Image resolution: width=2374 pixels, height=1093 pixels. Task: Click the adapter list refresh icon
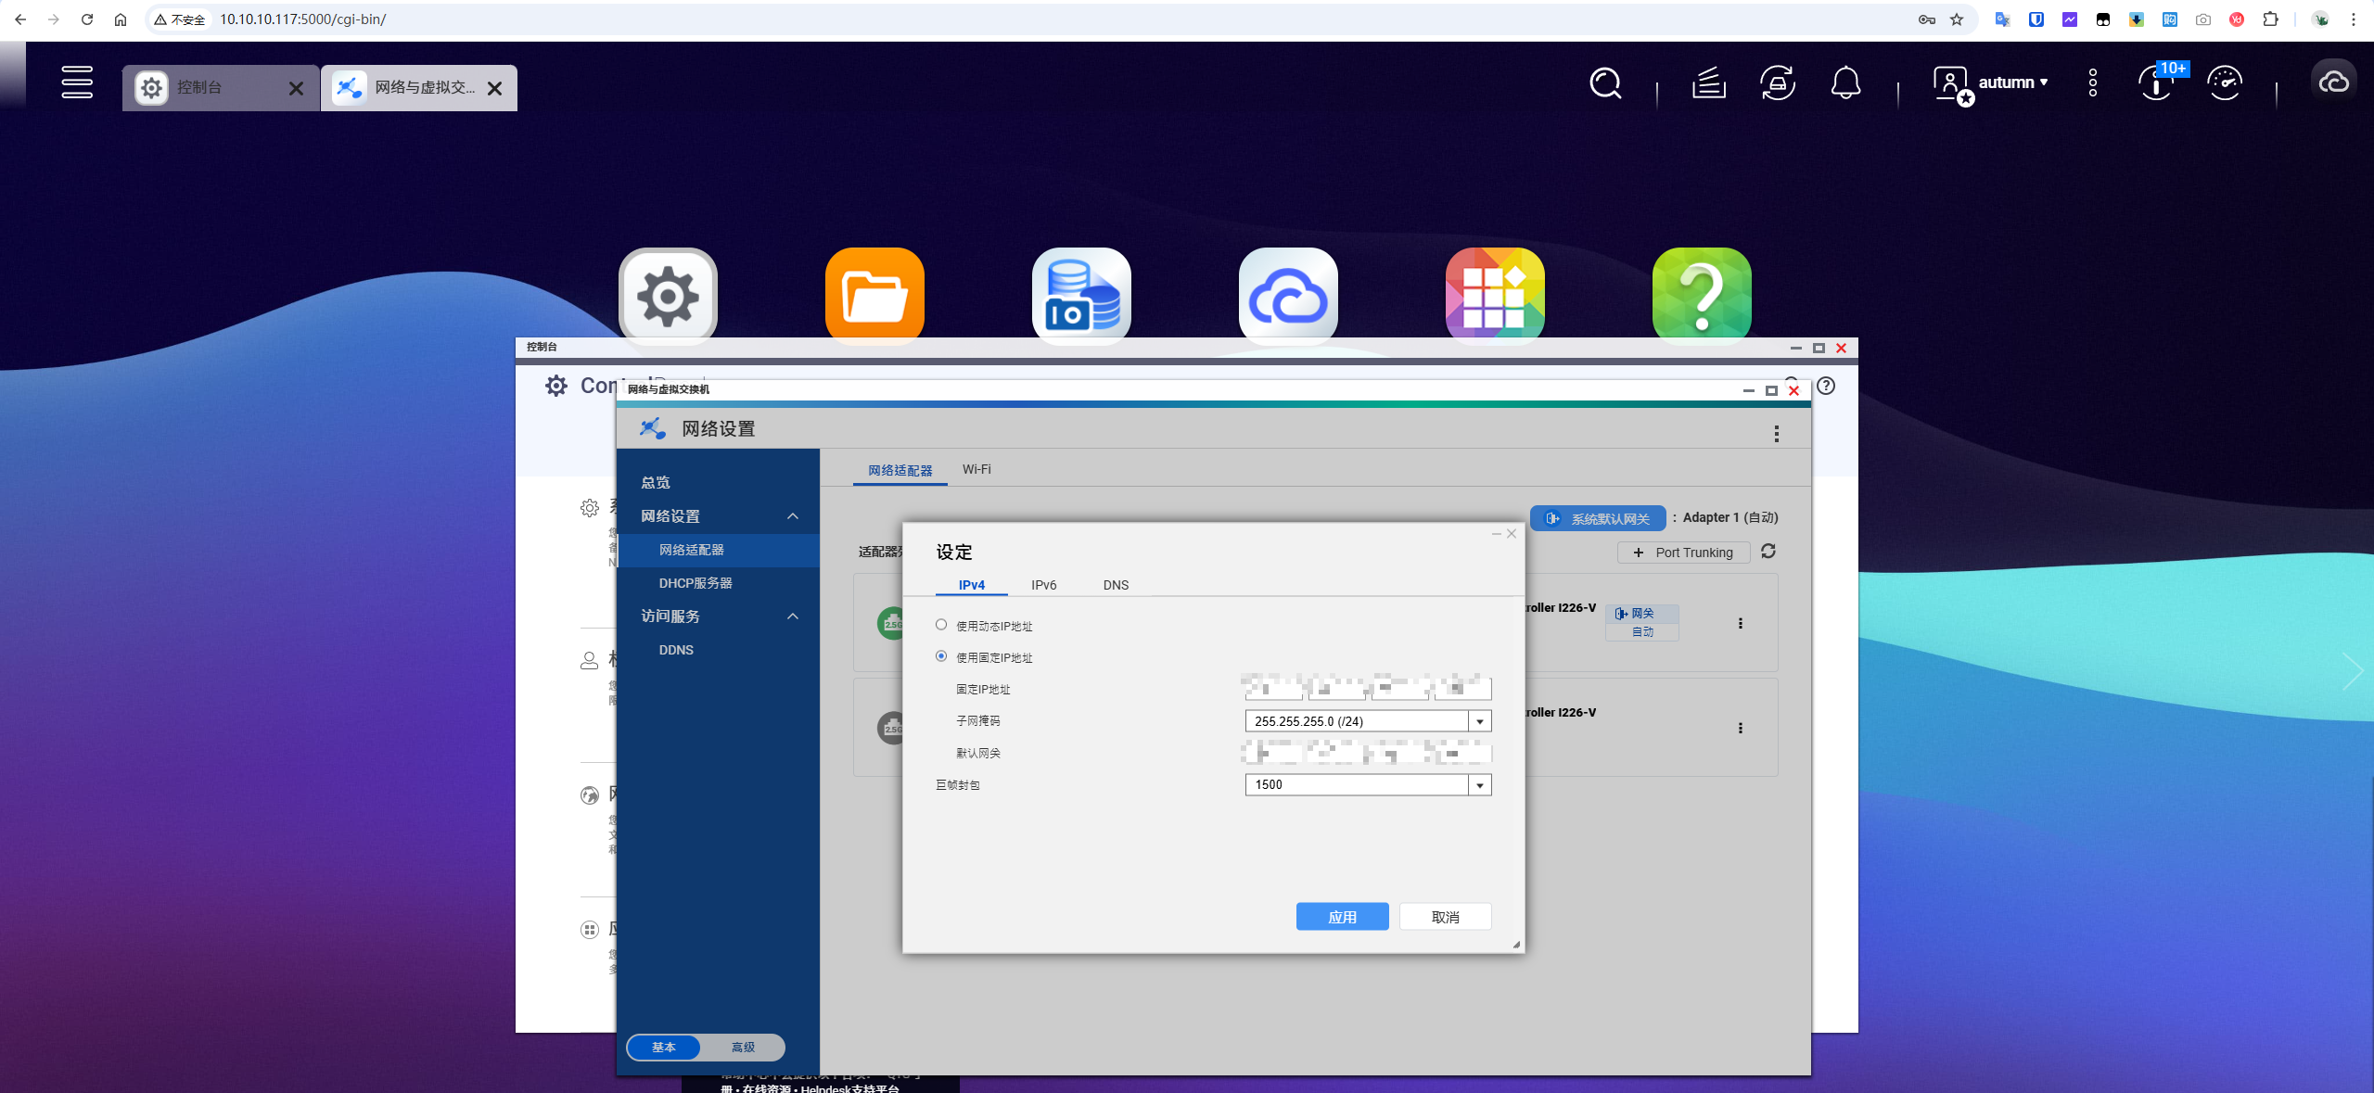[x=1768, y=552]
